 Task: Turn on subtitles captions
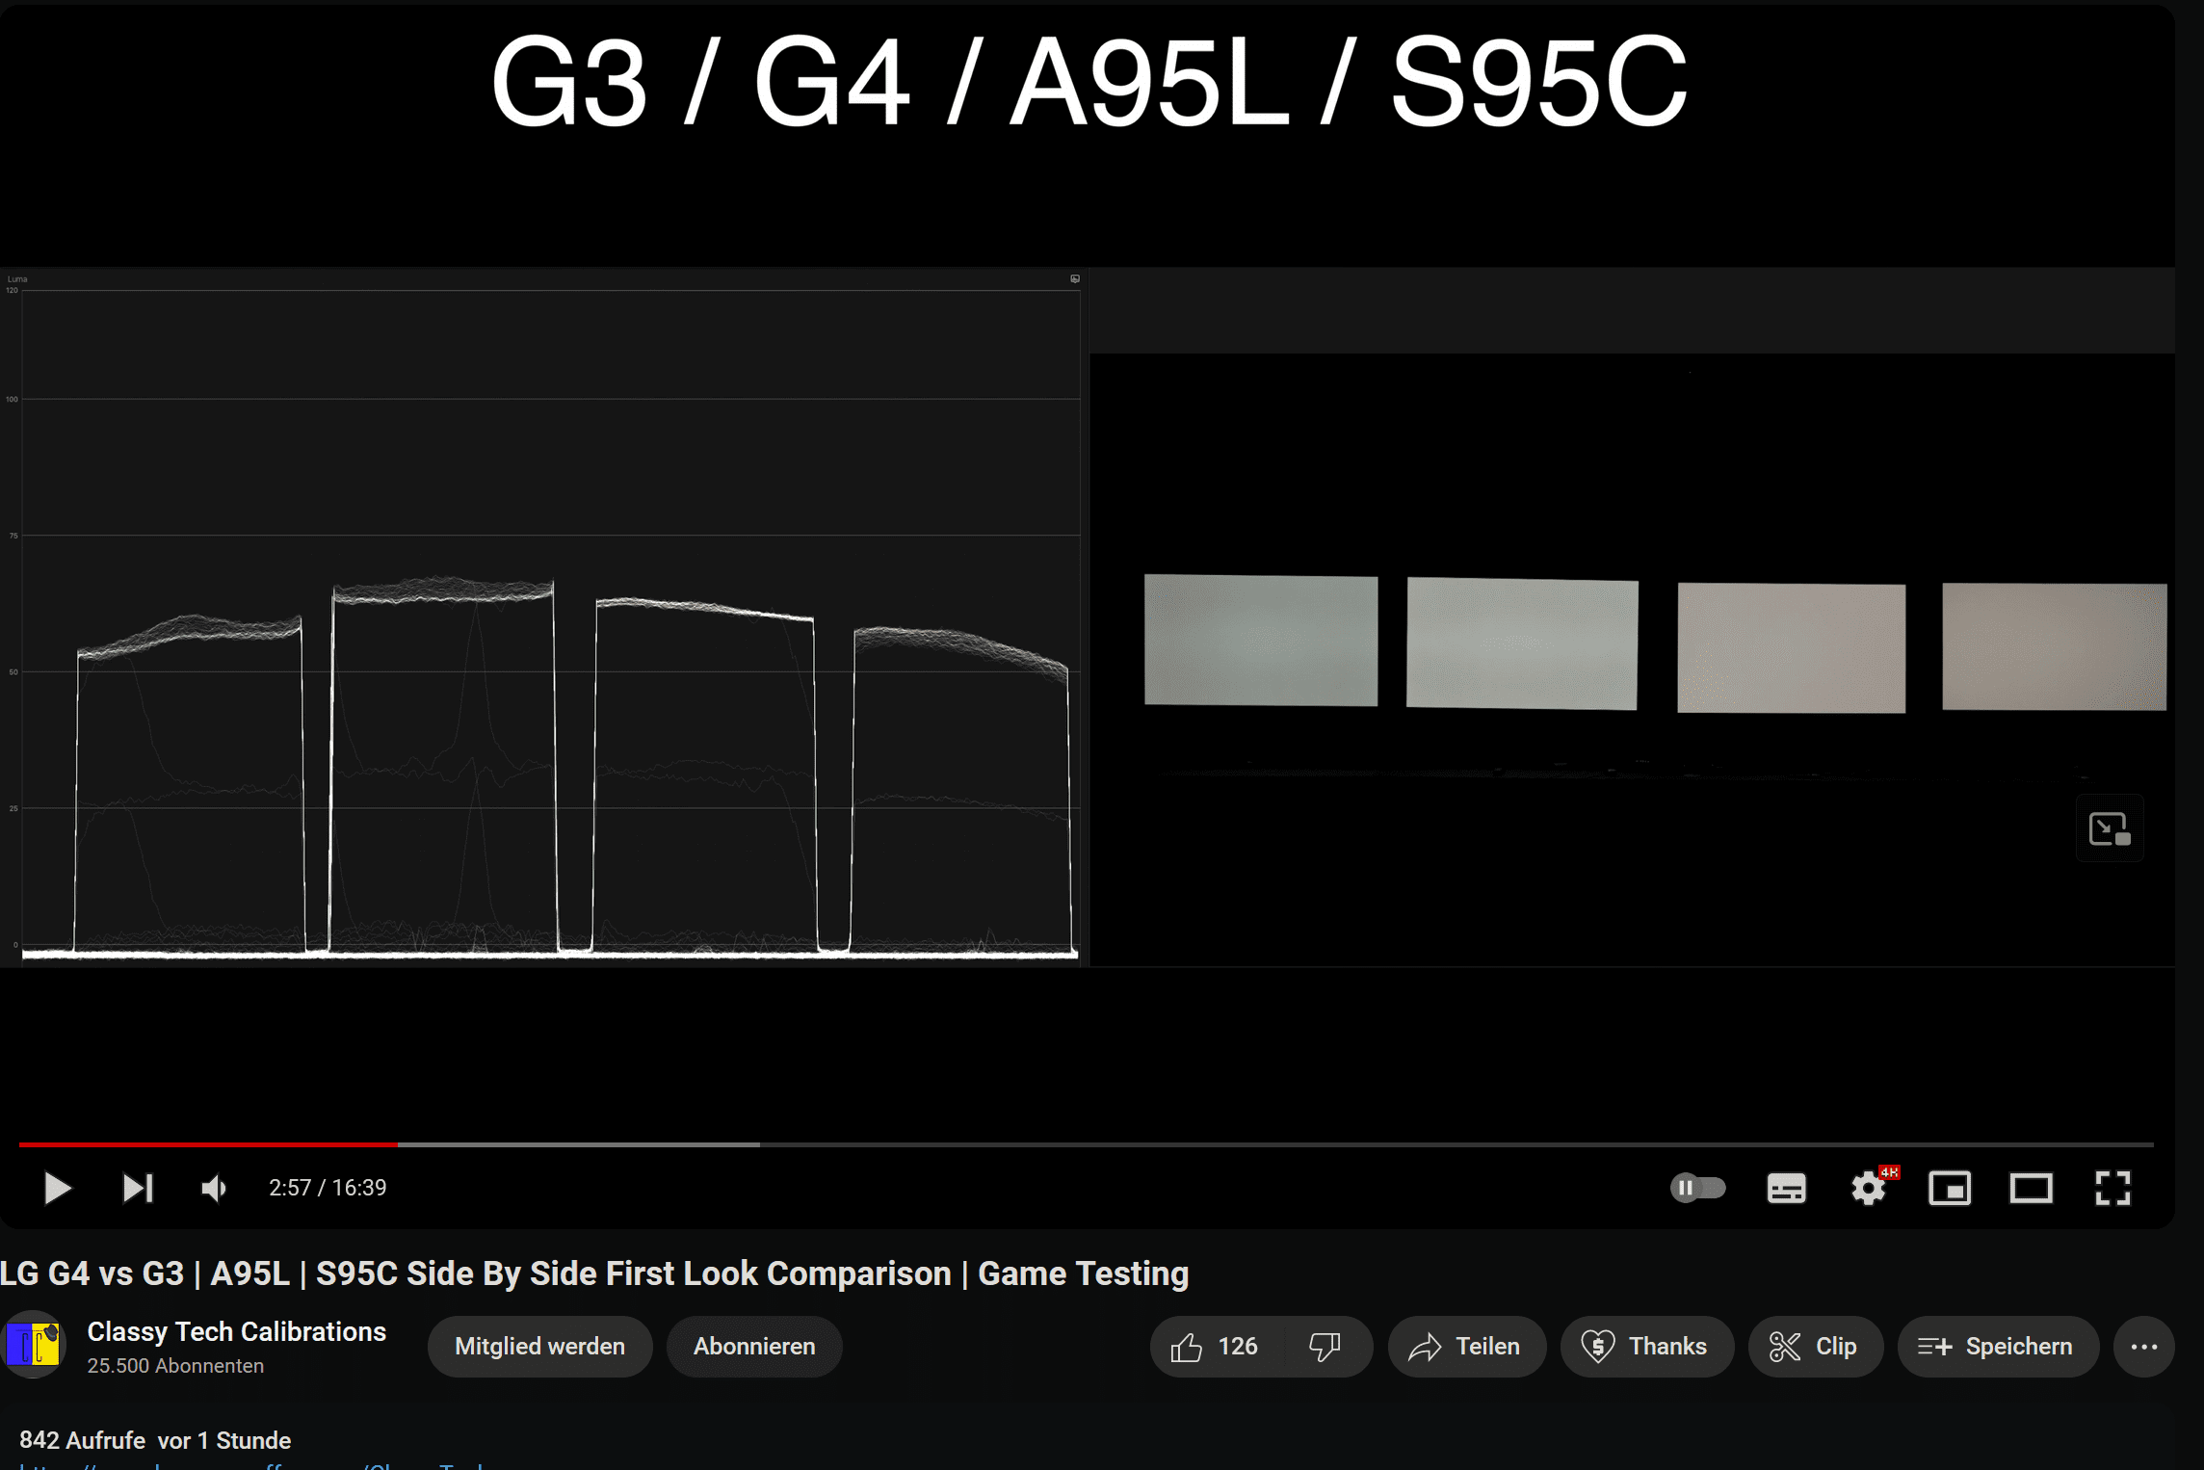[1786, 1188]
